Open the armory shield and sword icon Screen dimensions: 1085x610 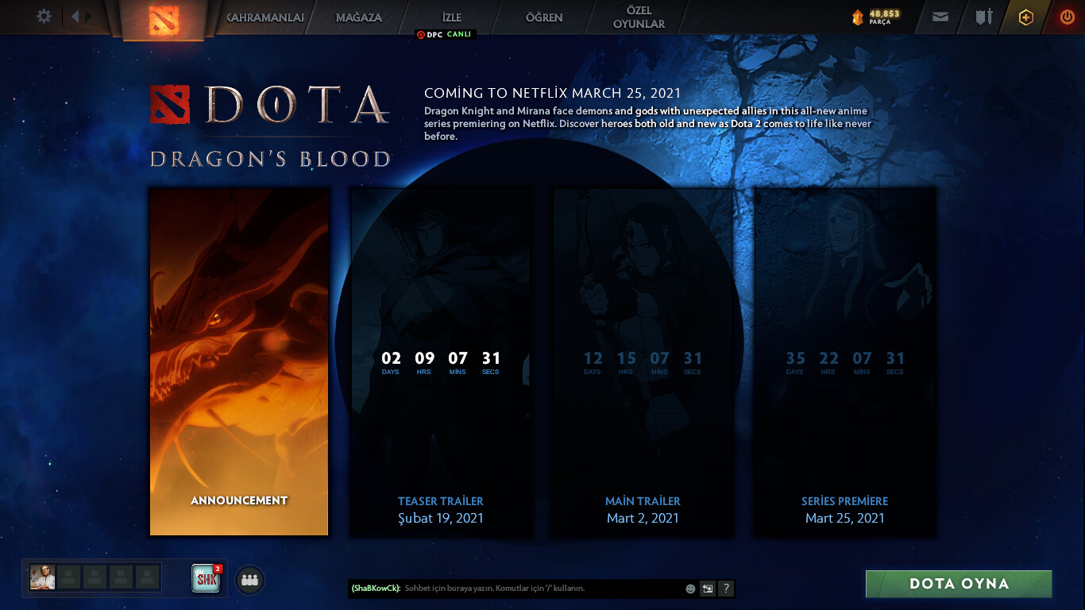point(984,17)
